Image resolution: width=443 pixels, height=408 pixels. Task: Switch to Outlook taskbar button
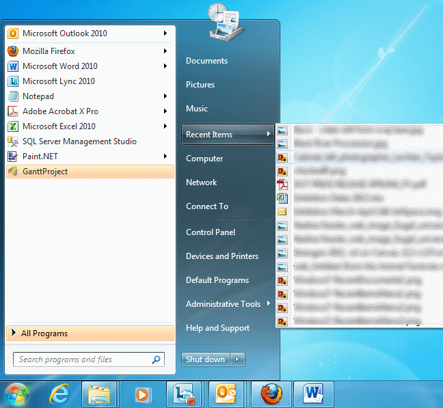click(x=226, y=394)
